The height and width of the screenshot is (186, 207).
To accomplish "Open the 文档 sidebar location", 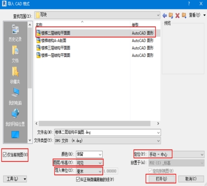I will point(15,54).
